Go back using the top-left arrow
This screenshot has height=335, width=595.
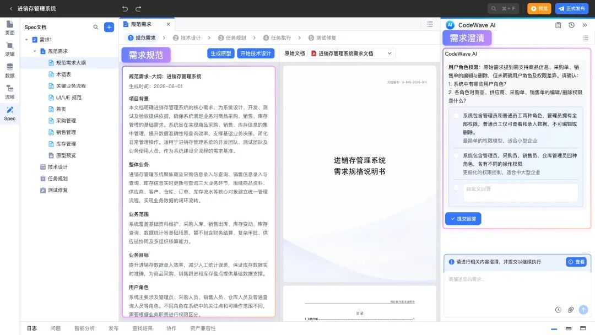[11, 8]
